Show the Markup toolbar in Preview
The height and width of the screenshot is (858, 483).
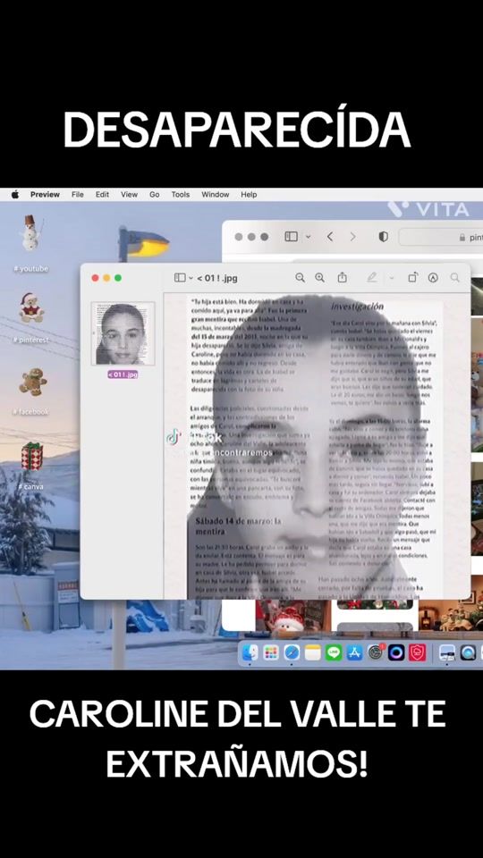pos(433,278)
